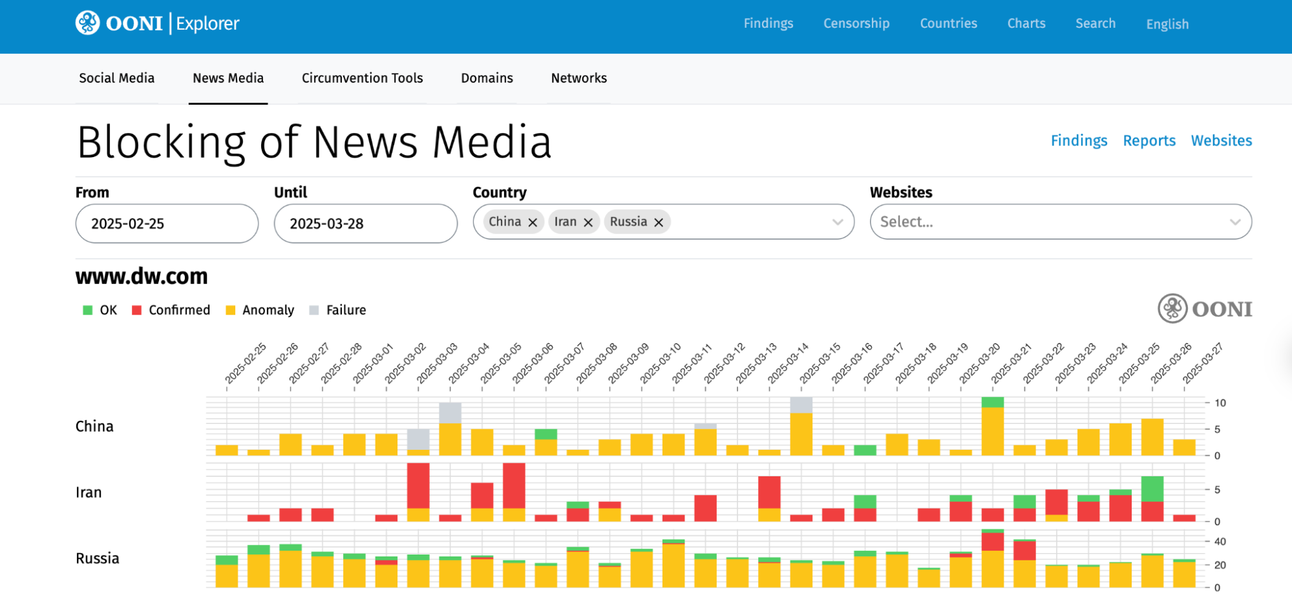Click the OONI Explorer logo
Viewport: 1292px width, 603px height.
coord(157,23)
